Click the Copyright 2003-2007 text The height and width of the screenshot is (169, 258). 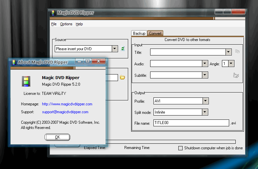click(60, 122)
